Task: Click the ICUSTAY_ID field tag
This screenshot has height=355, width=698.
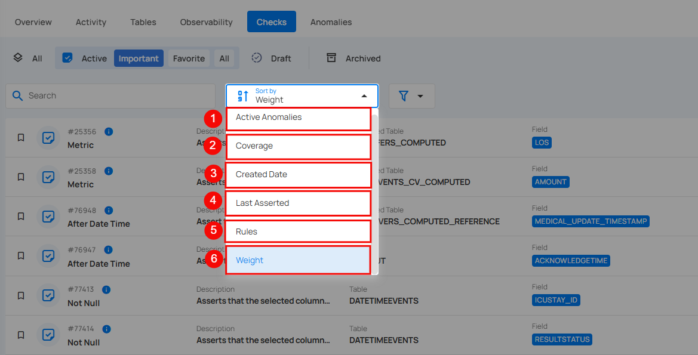Action: click(x=556, y=300)
